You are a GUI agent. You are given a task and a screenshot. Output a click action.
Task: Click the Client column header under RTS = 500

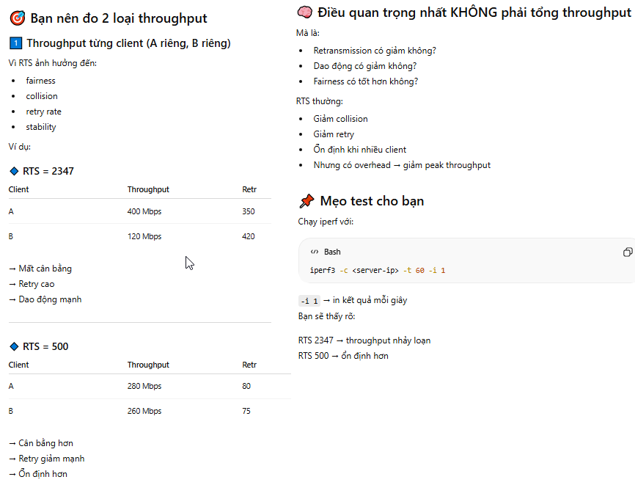tap(18, 365)
